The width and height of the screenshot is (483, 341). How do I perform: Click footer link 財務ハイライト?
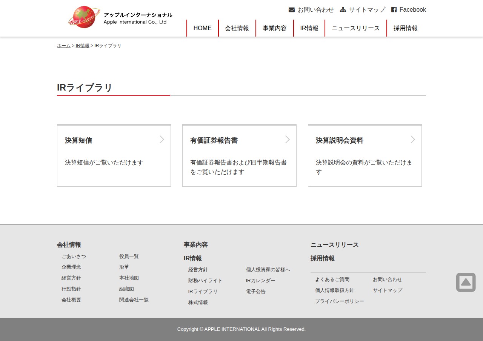(x=205, y=281)
